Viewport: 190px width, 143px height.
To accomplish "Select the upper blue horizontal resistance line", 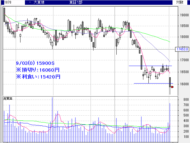I will click(148, 65).
